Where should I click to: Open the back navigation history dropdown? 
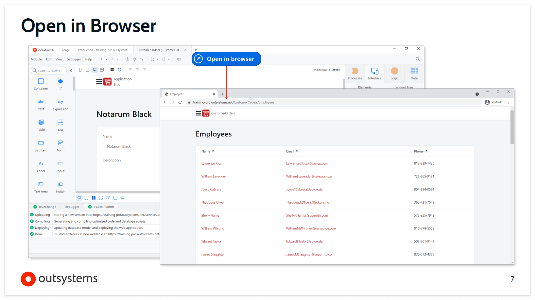(106, 59)
